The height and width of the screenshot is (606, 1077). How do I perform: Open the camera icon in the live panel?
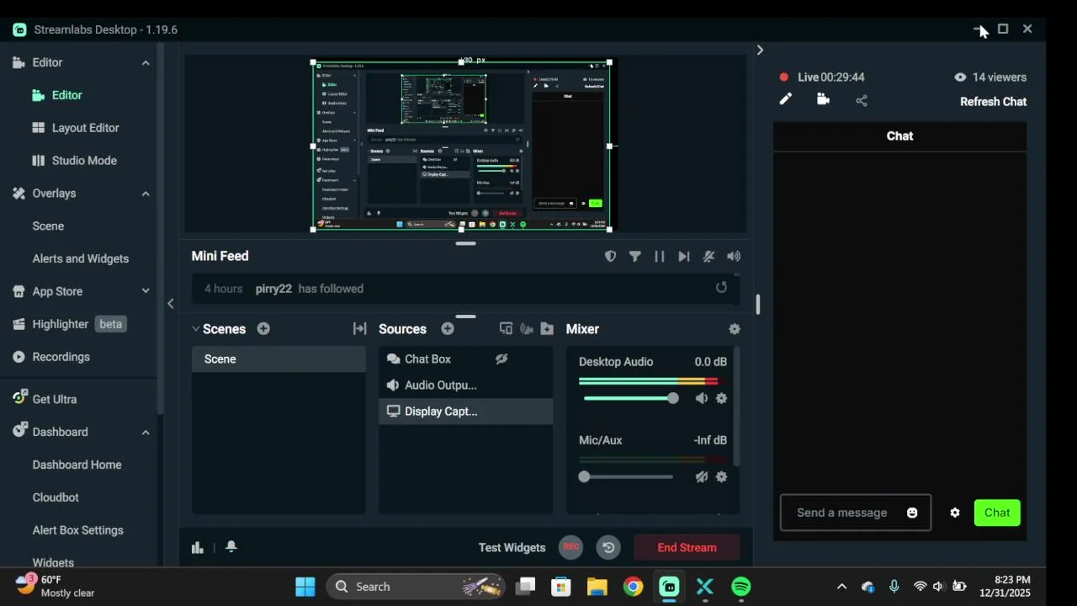pyautogui.click(x=823, y=99)
